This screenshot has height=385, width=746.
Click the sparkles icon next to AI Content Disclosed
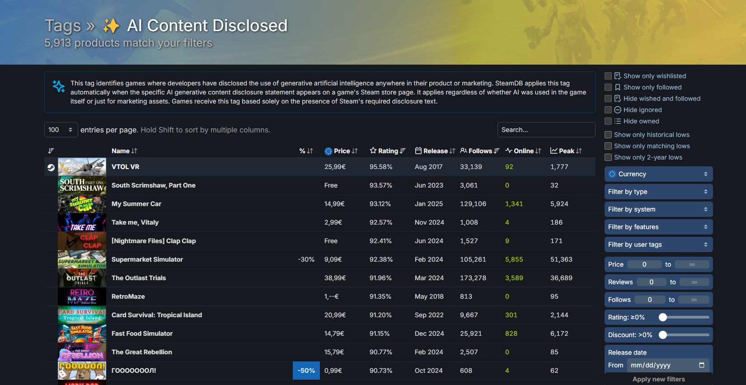pyautogui.click(x=111, y=26)
